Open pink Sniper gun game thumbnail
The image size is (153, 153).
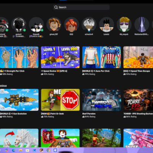138,138
